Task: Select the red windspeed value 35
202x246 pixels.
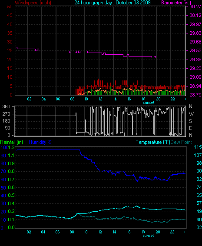Action: [10, 33]
